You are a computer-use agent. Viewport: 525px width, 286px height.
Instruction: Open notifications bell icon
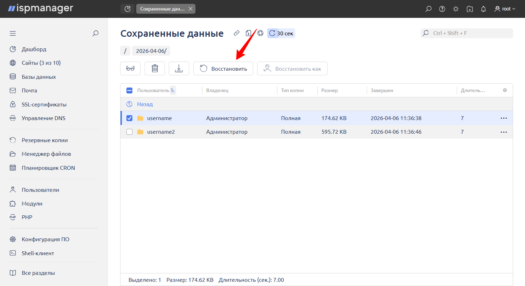pos(483,9)
